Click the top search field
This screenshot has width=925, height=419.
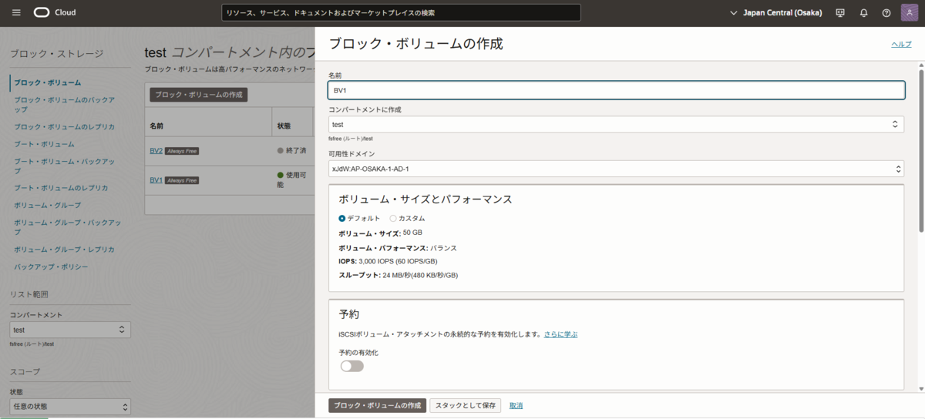(401, 12)
